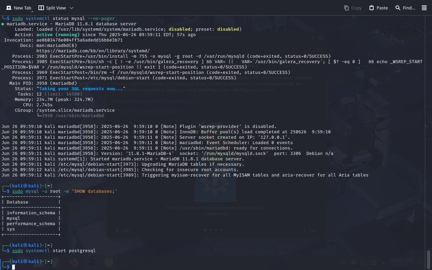
Task: Click log line "Plugin 'wsrep-provider' is disabled."
Action: click(x=139, y=127)
